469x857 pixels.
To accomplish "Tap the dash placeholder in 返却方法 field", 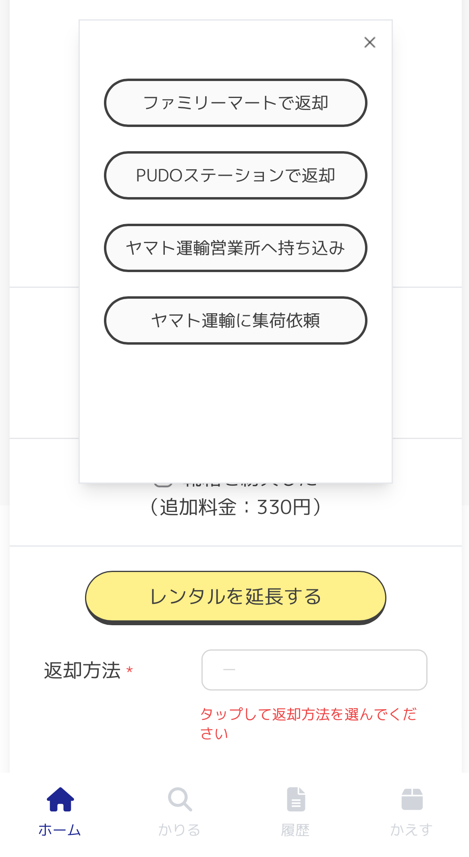I will coord(229,670).
